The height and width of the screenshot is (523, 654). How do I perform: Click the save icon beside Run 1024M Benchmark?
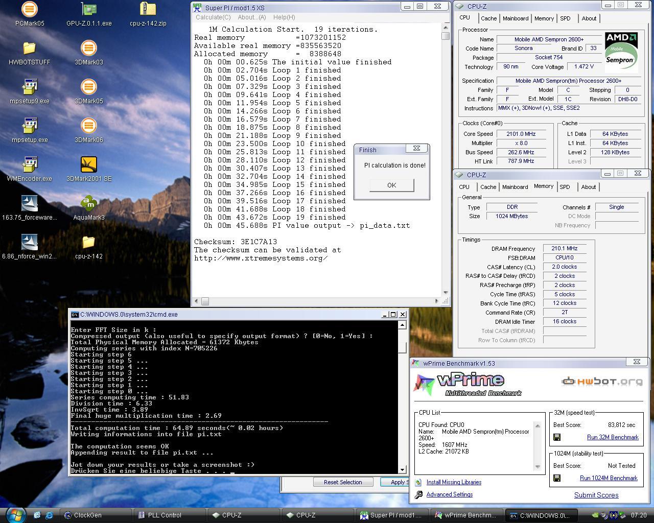pos(557,478)
